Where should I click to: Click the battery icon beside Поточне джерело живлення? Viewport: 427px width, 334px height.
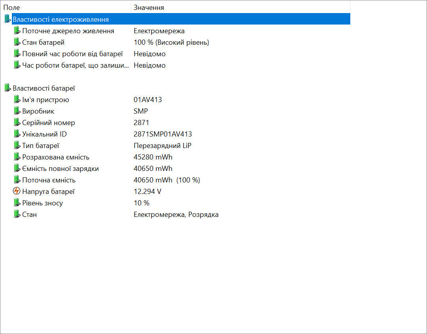tap(17, 31)
